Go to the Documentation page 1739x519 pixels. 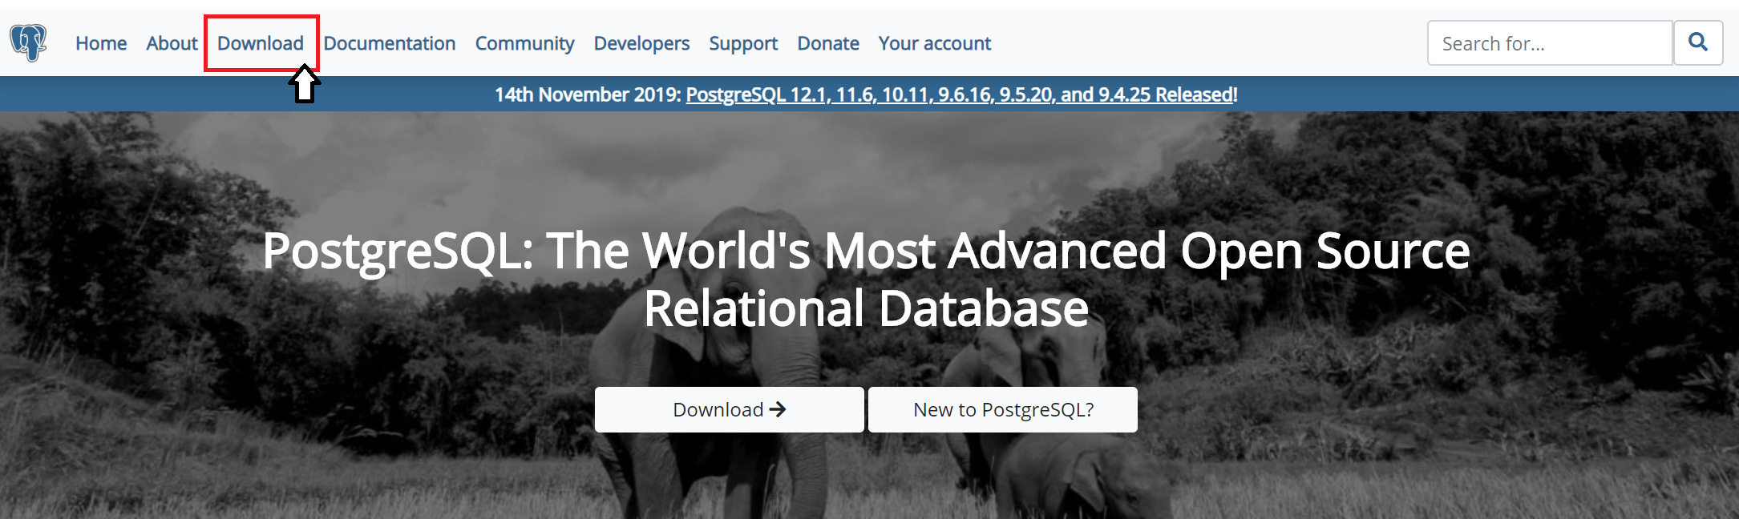(390, 43)
